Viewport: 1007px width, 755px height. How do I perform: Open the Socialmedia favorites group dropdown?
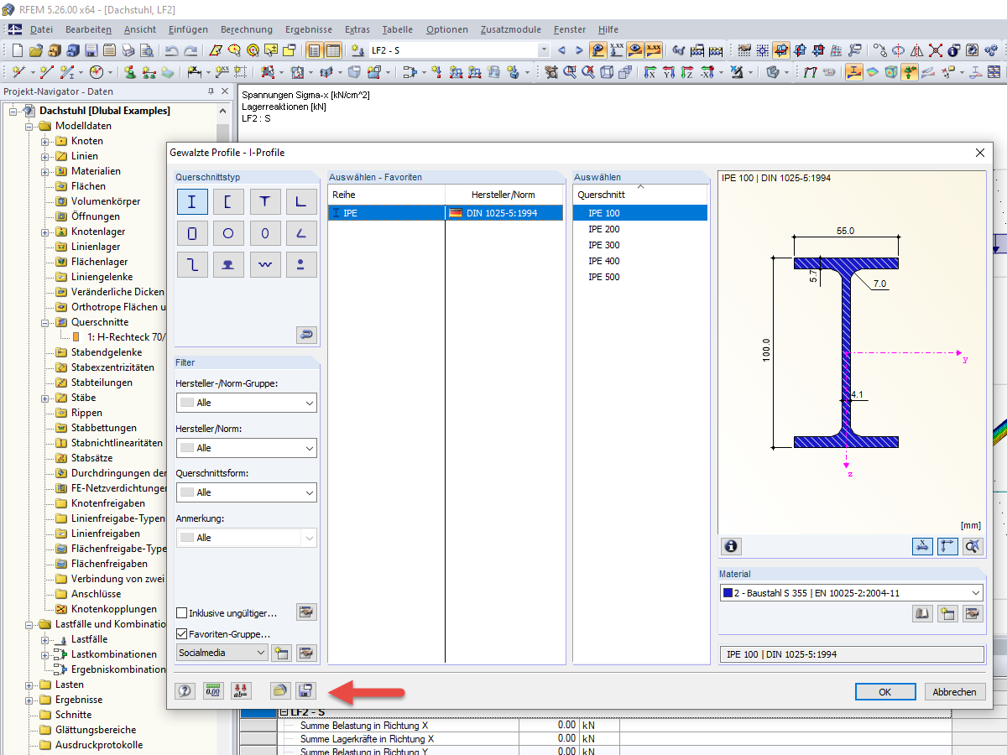click(x=222, y=653)
